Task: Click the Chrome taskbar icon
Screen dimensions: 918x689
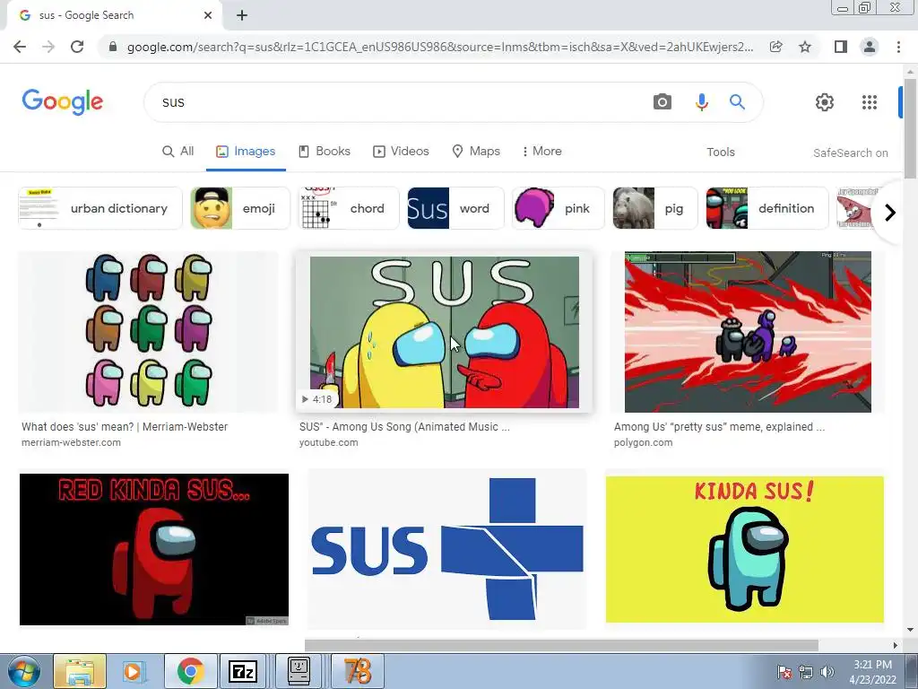Action: coord(190,671)
